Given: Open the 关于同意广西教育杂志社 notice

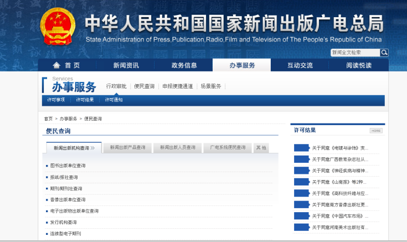Looking at the screenshot, I should pos(340,159).
